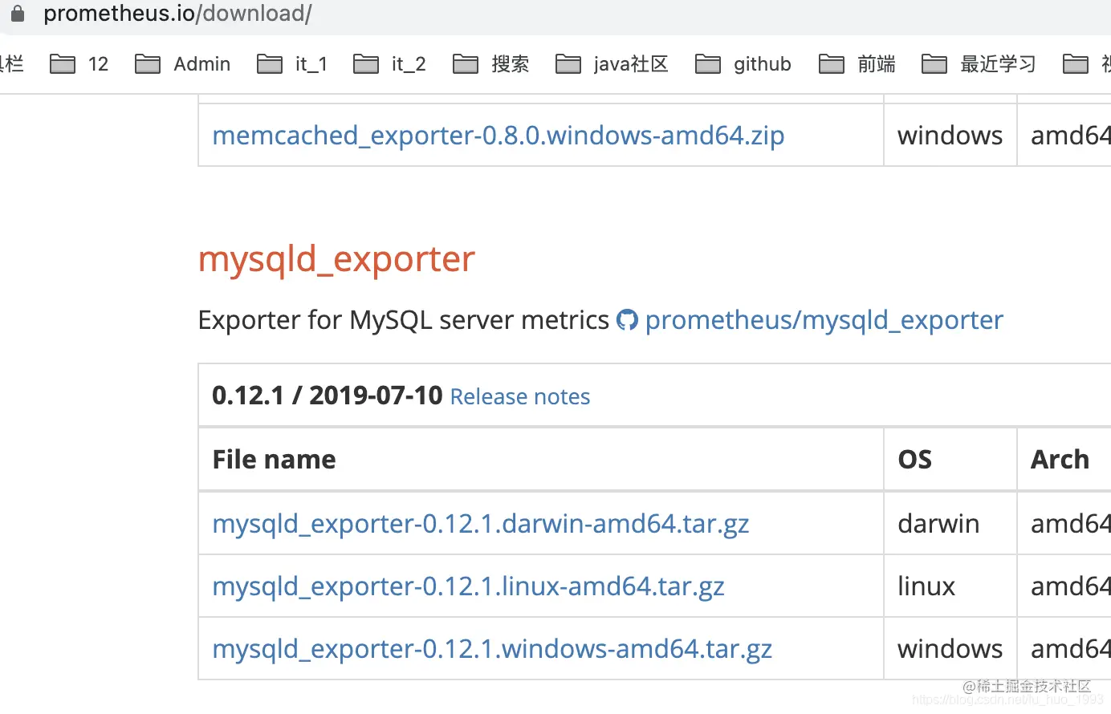Screen dimensions: 1111x714
Task: Open the 'github' bookmarks folder
Action: point(743,64)
